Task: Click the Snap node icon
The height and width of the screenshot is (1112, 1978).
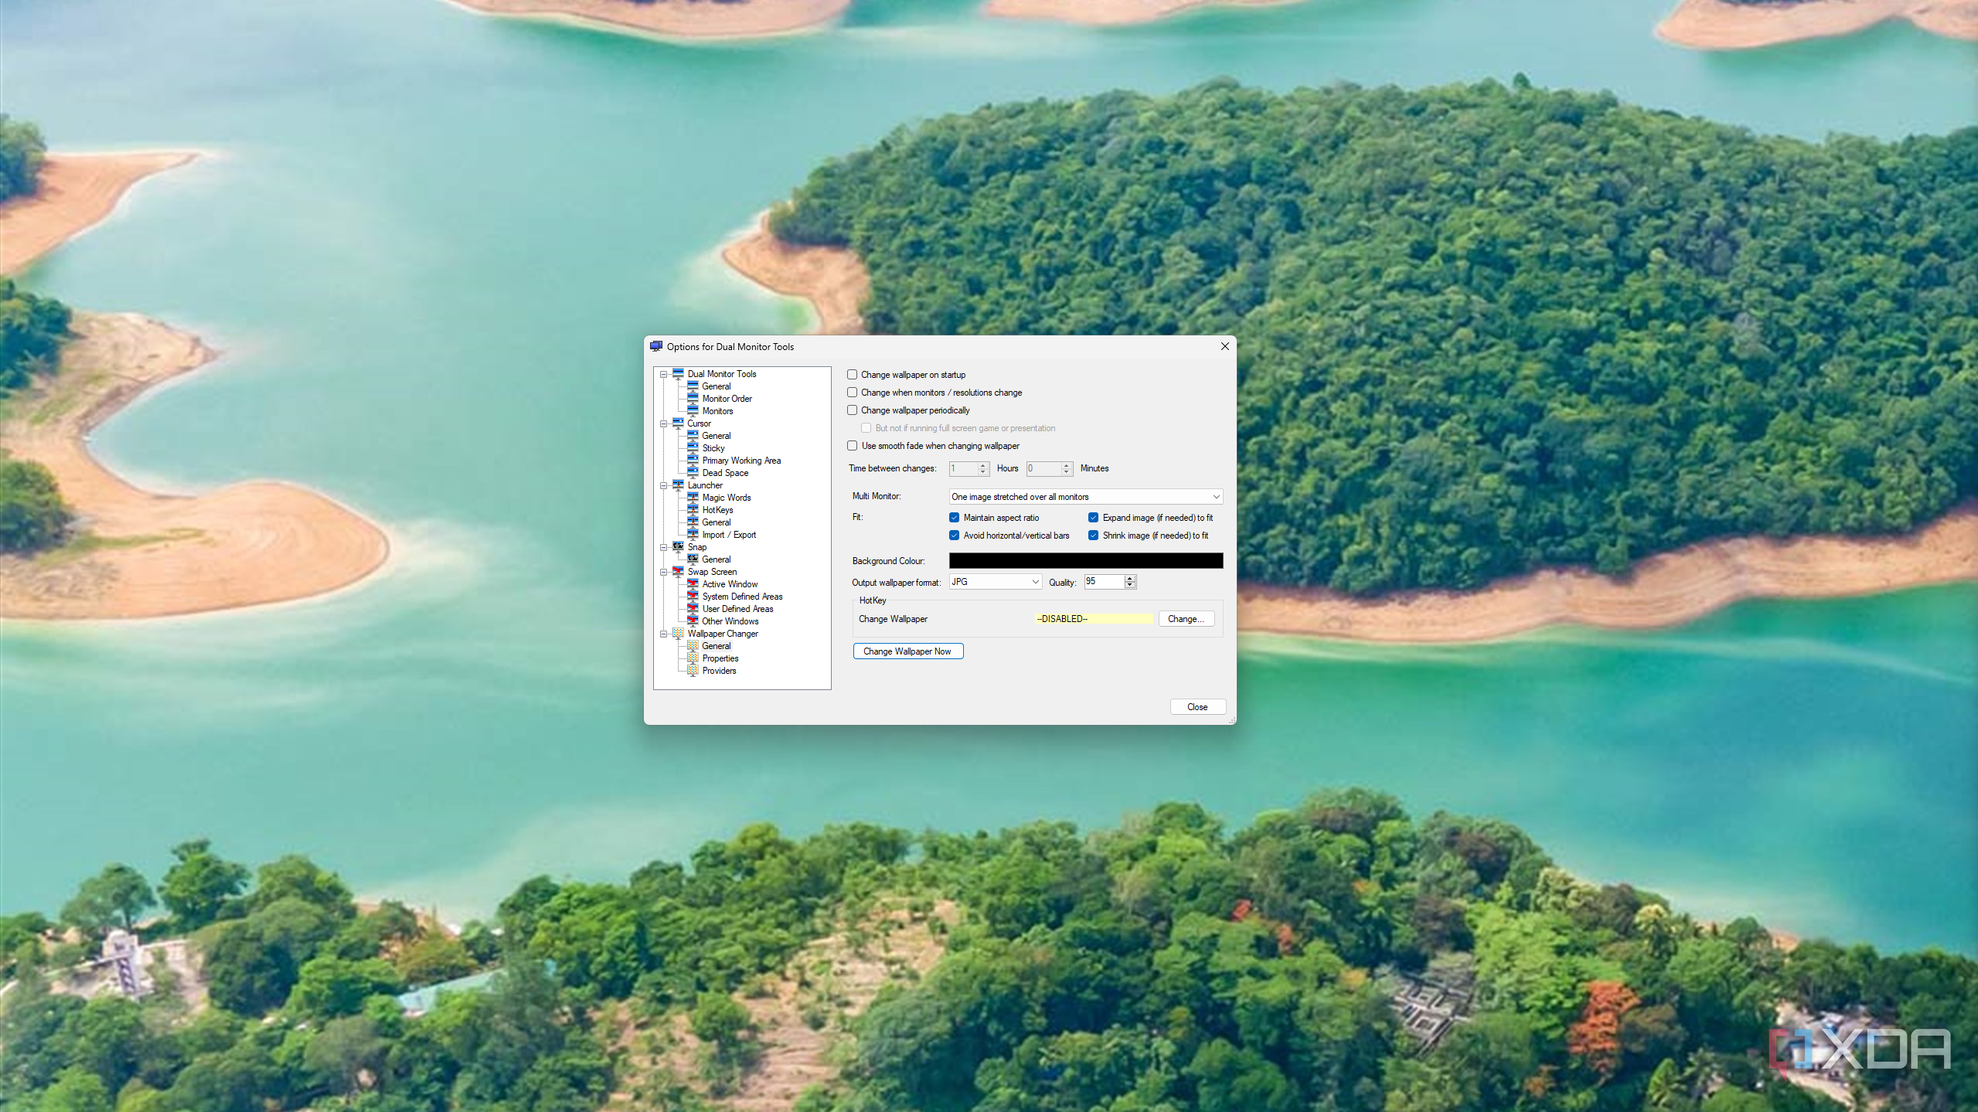Action: 678,546
